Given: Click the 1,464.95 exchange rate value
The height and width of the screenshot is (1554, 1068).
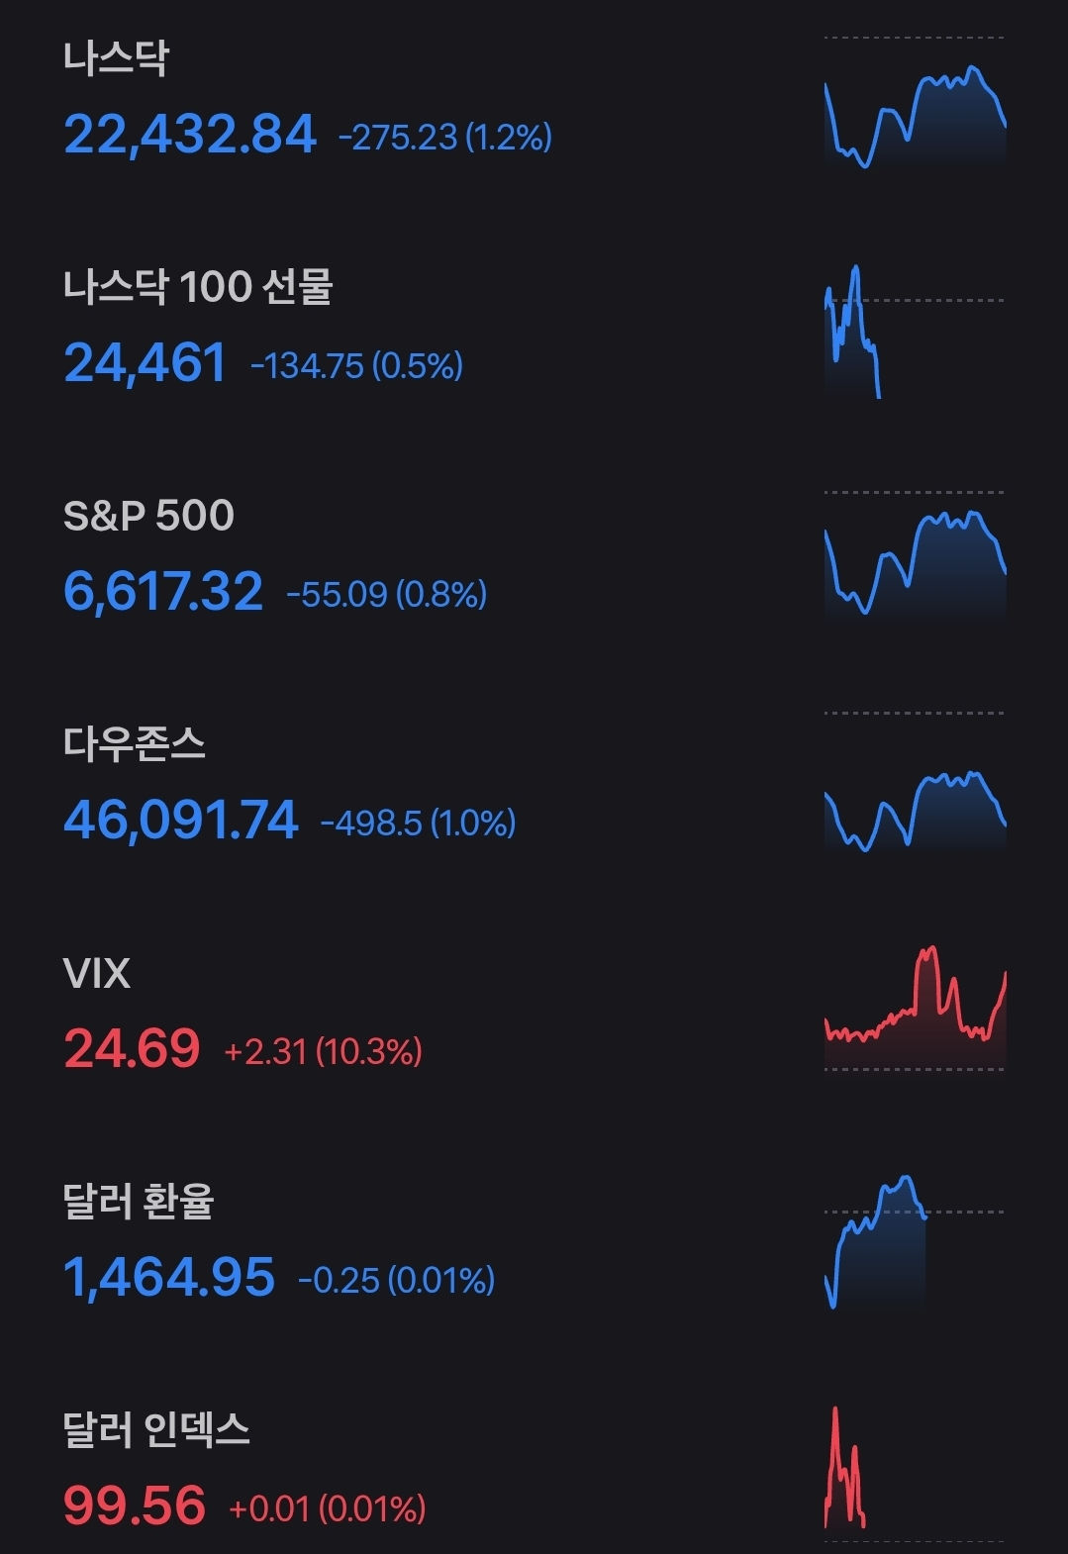Looking at the screenshot, I should [x=169, y=1277].
